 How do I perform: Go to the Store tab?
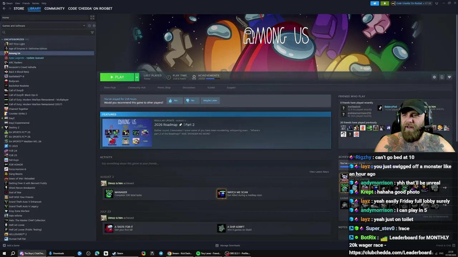click(x=19, y=9)
